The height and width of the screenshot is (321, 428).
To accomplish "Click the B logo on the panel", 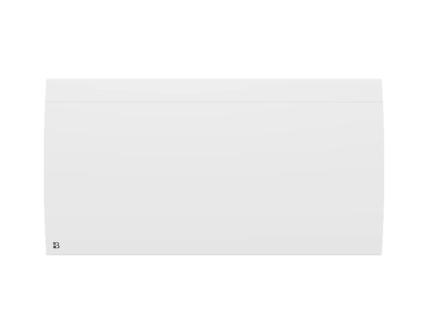I will pyautogui.click(x=56, y=245).
